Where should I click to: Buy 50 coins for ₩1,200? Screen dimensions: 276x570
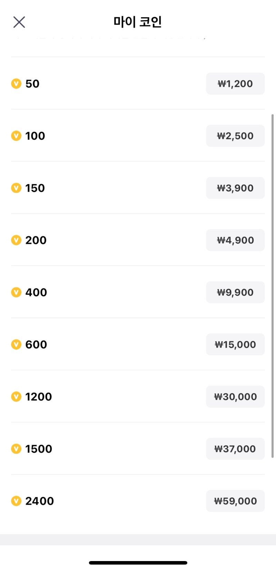[235, 84]
